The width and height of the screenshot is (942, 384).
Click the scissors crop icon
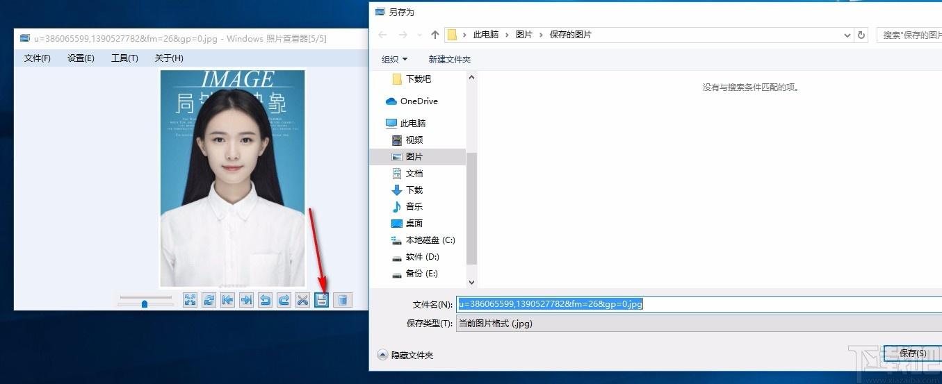[x=302, y=300]
